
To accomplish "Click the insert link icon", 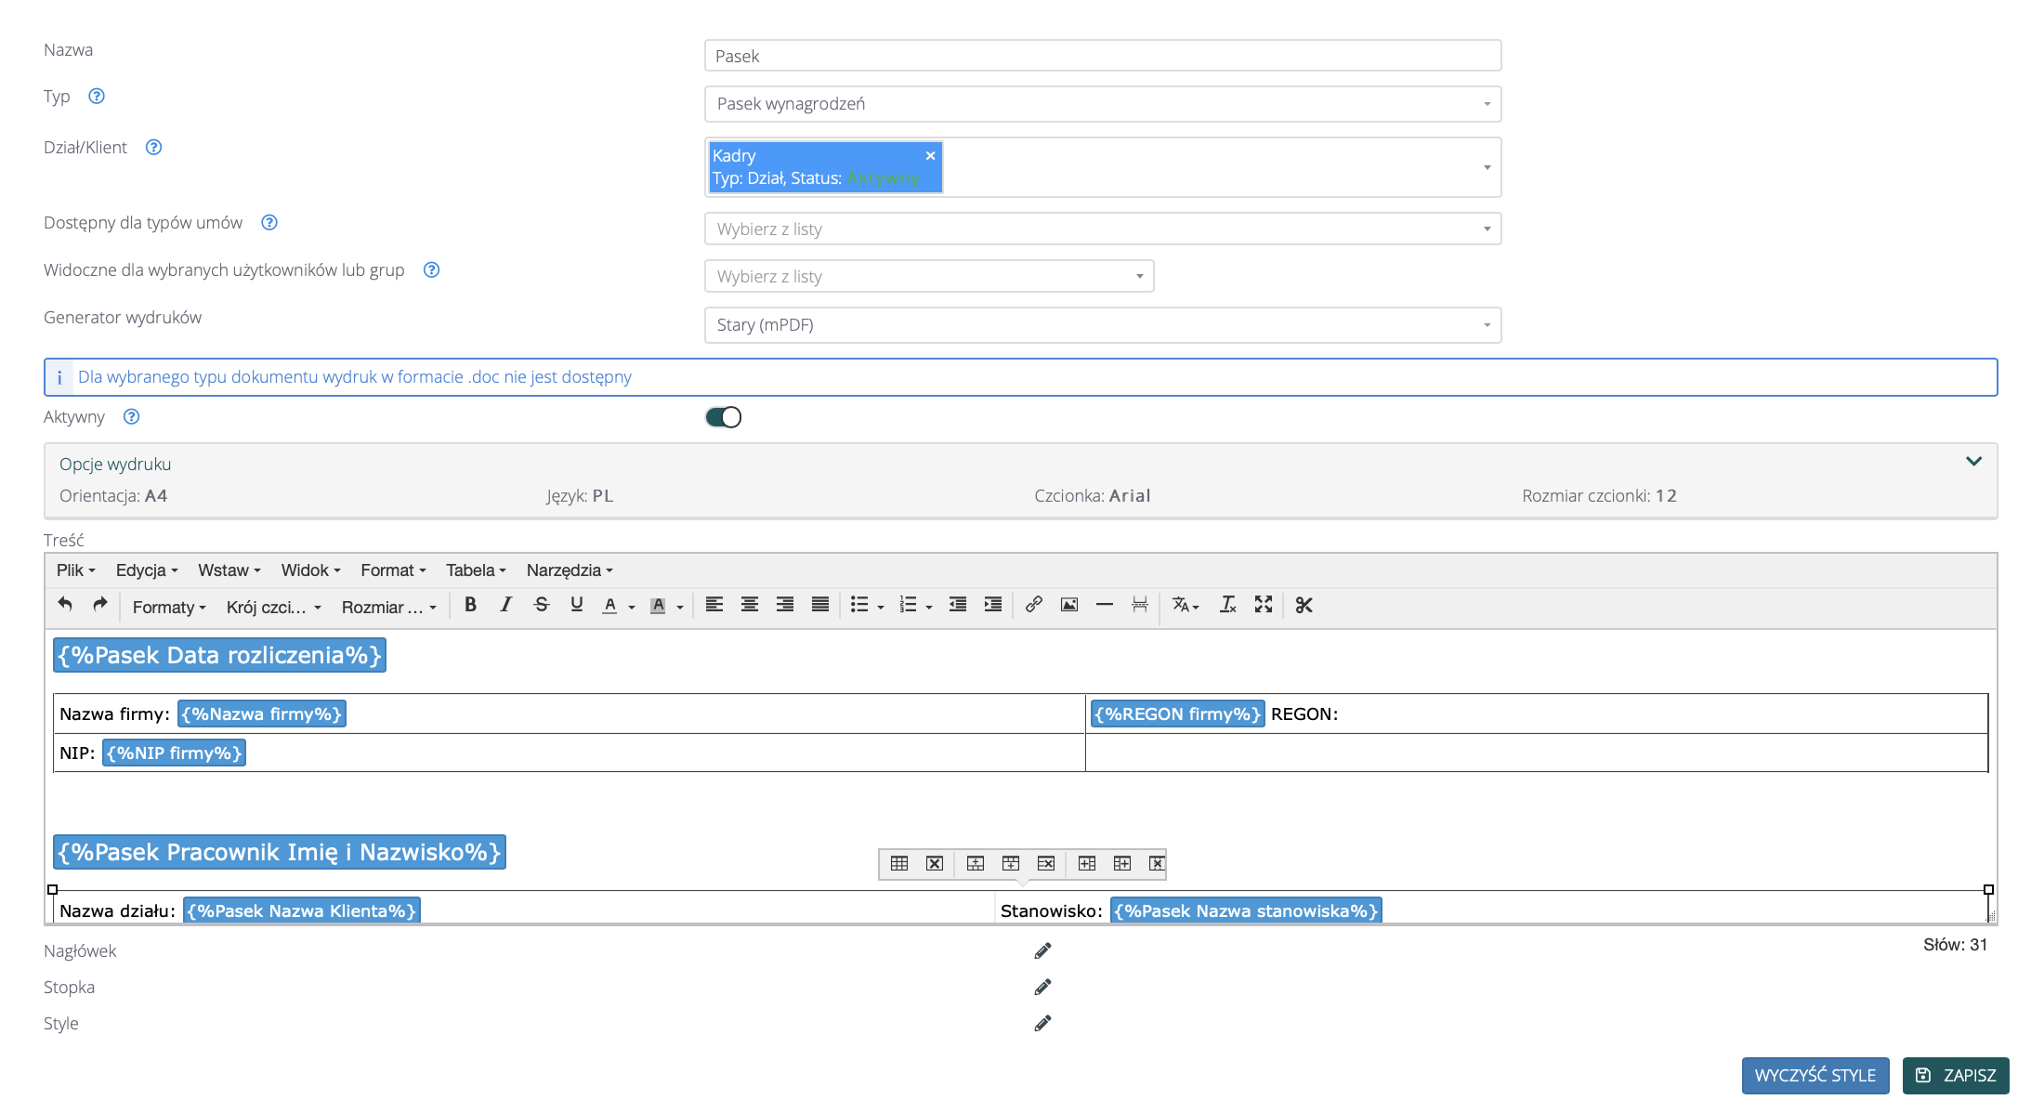I will (1033, 605).
